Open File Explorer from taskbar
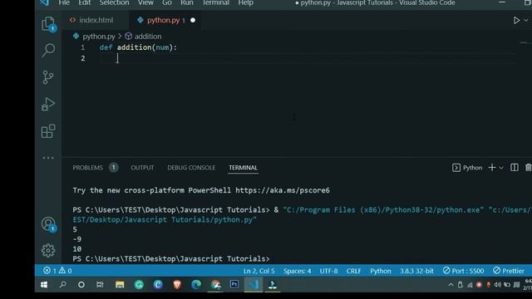532x299 pixels. pos(120,285)
